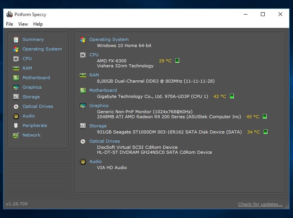Click the 34 °C storage temperature value
The image size is (293, 218).
[x=253, y=132]
